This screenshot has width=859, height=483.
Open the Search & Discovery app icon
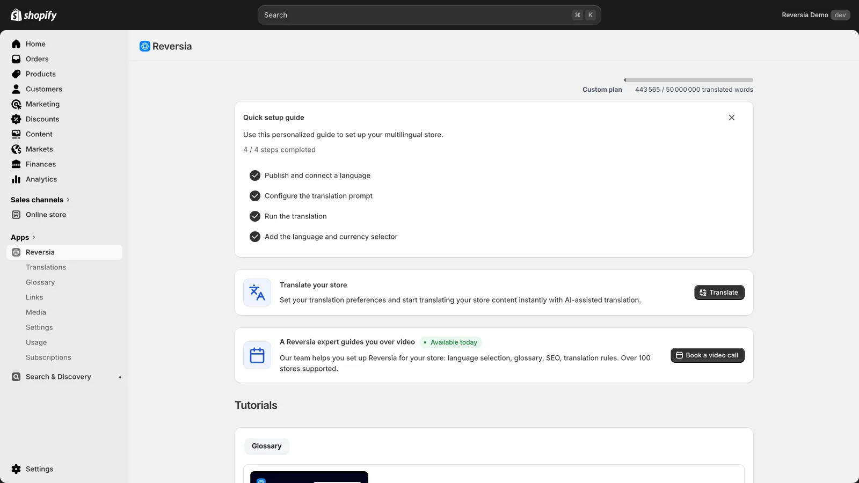pos(16,377)
